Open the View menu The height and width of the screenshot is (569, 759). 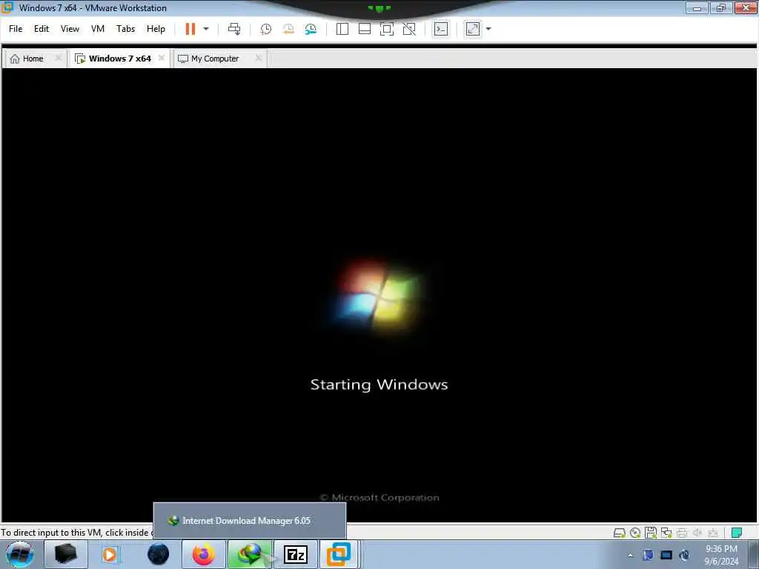click(x=70, y=29)
